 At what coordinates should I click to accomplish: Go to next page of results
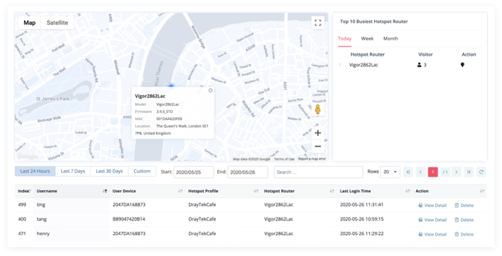456,172
